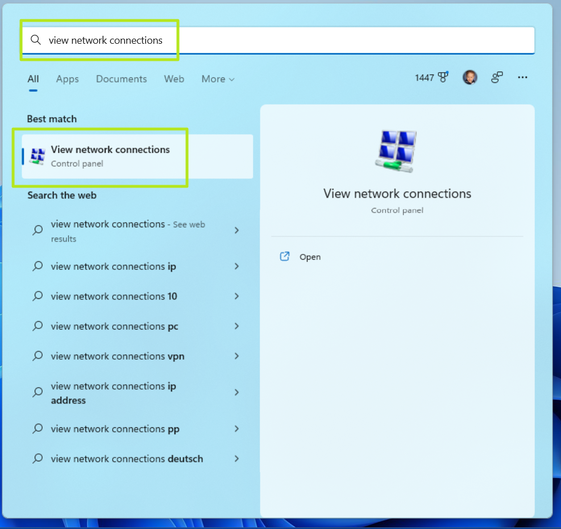Click the View network connections Best match icon

click(37, 155)
